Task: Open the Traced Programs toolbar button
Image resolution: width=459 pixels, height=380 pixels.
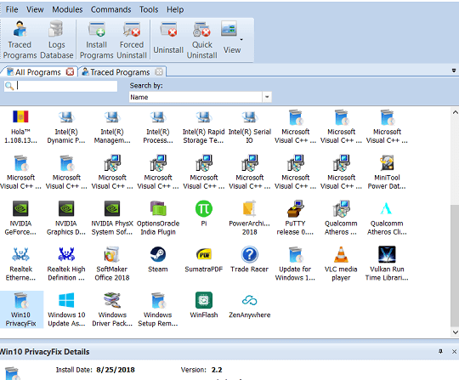Action: pyautogui.click(x=20, y=40)
